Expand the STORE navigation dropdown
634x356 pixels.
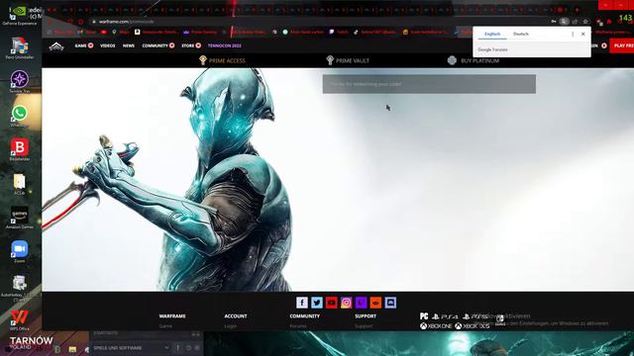click(x=191, y=45)
